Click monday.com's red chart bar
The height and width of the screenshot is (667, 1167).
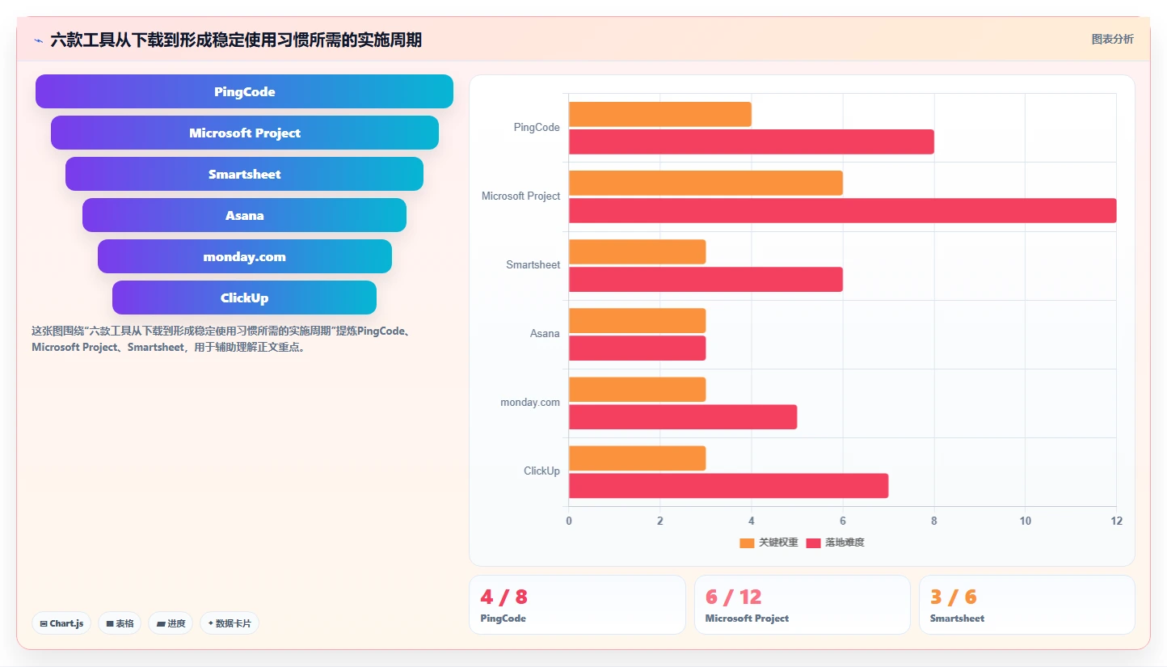[683, 416]
